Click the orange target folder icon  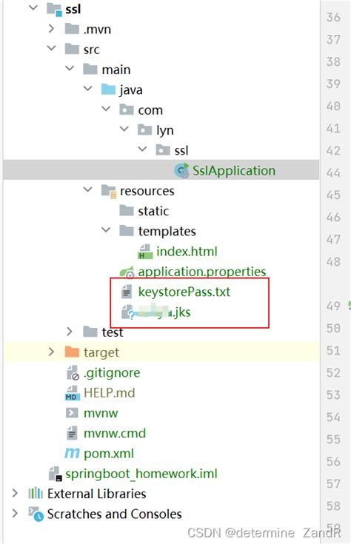[72, 352]
